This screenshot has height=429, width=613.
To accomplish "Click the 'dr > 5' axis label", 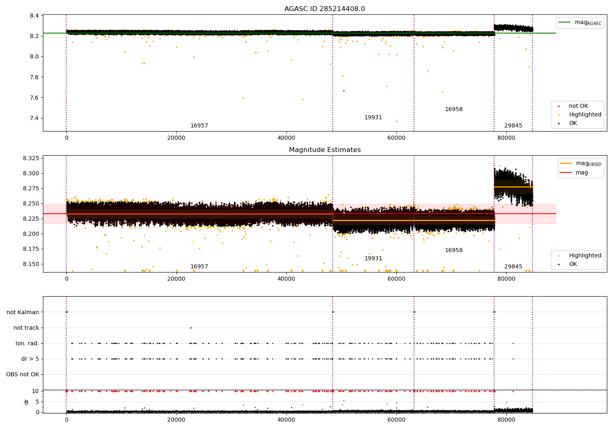I will tap(30, 359).
